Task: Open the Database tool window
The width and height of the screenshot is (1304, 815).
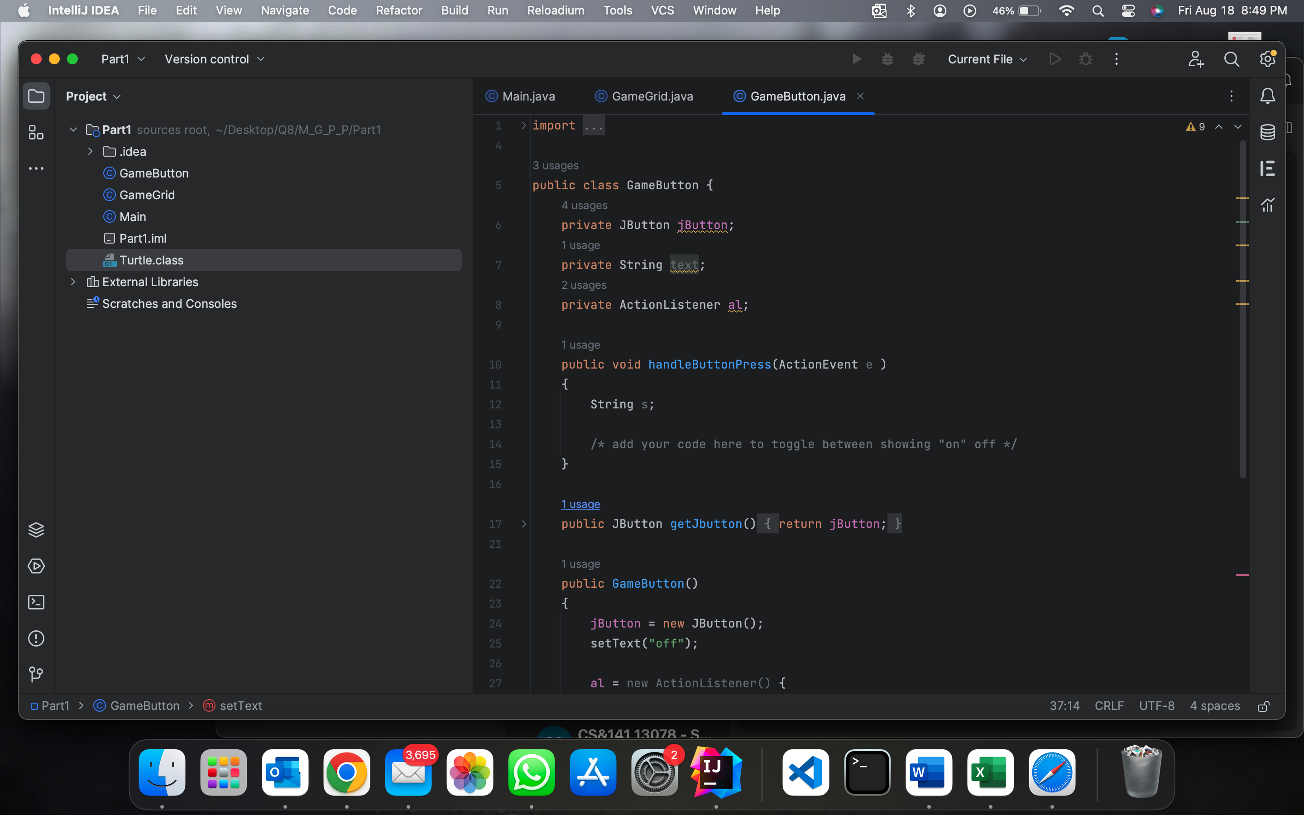Action: click(1267, 132)
